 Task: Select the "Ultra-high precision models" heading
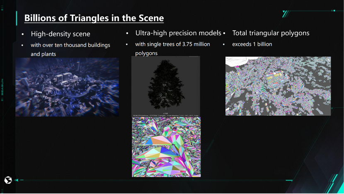point(178,32)
